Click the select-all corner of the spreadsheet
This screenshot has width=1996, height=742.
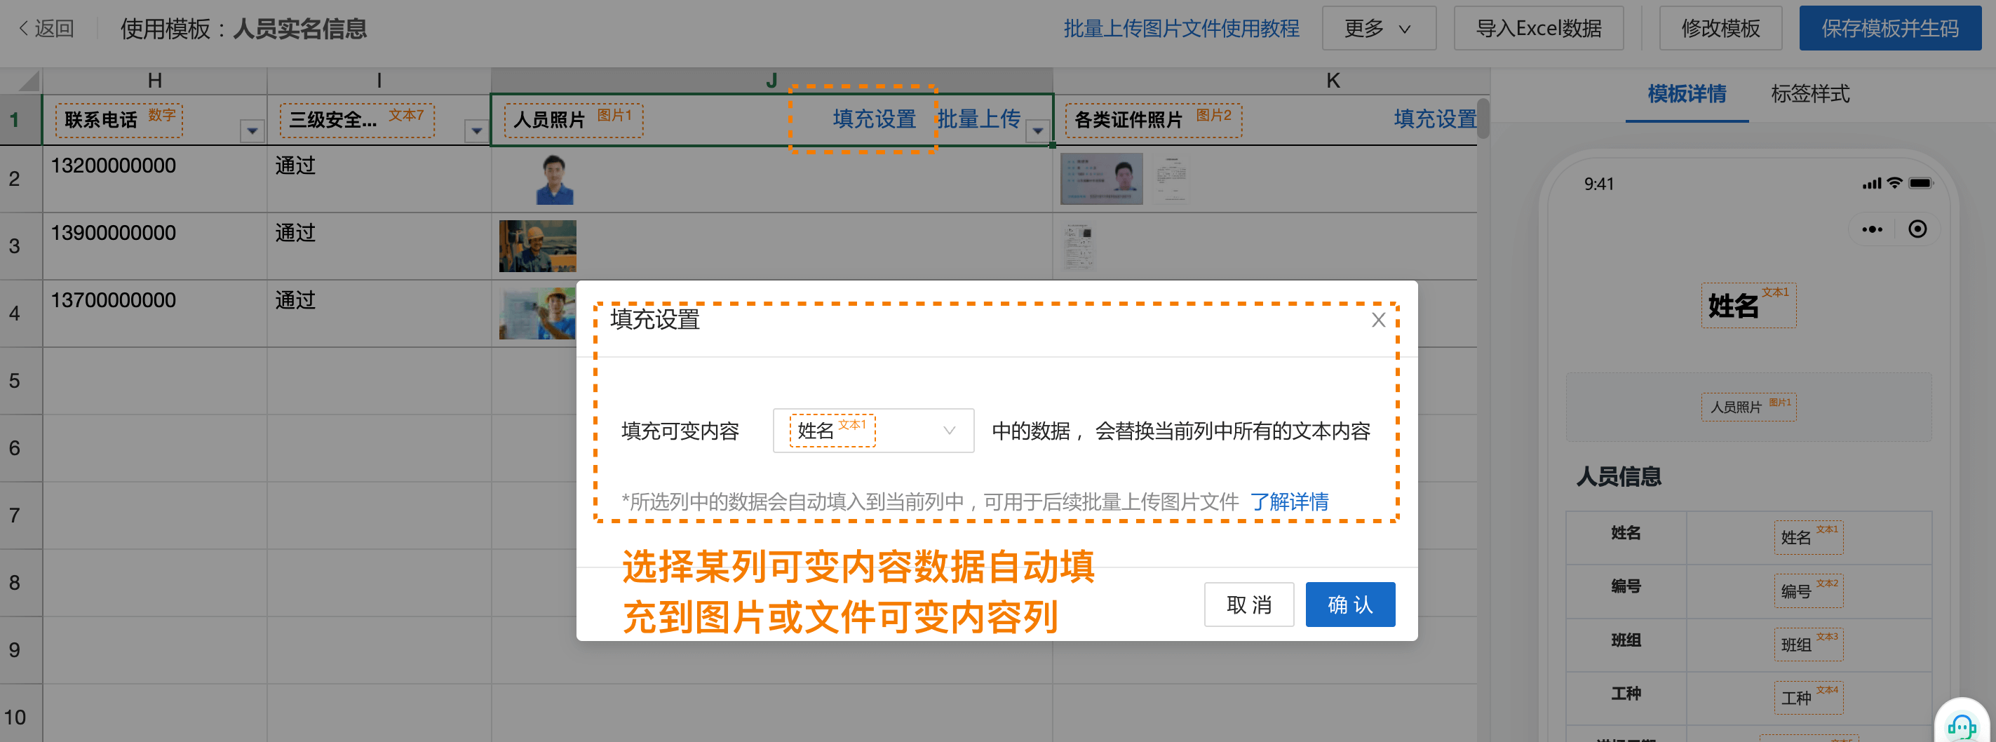tap(21, 81)
